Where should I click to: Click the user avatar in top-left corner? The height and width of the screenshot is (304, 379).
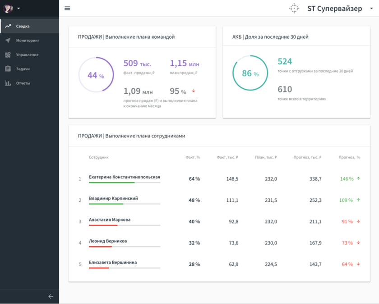click(x=8, y=8)
